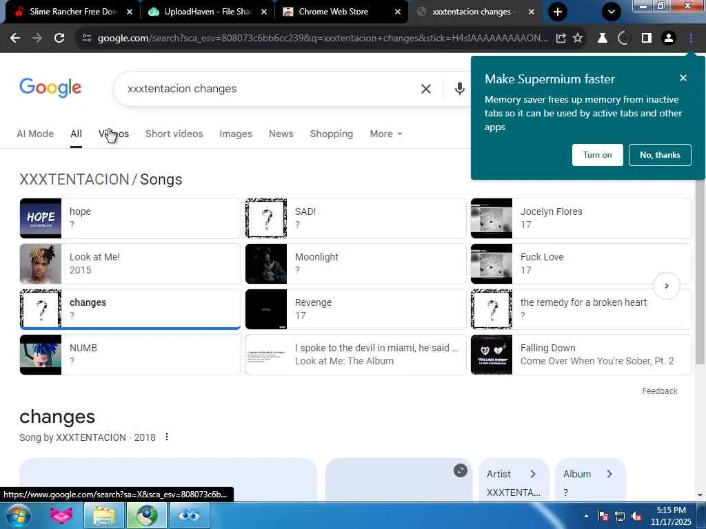706x529 pixels.
Task: Click No, thanks in memory saver popup
Action: [x=660, y=155]
